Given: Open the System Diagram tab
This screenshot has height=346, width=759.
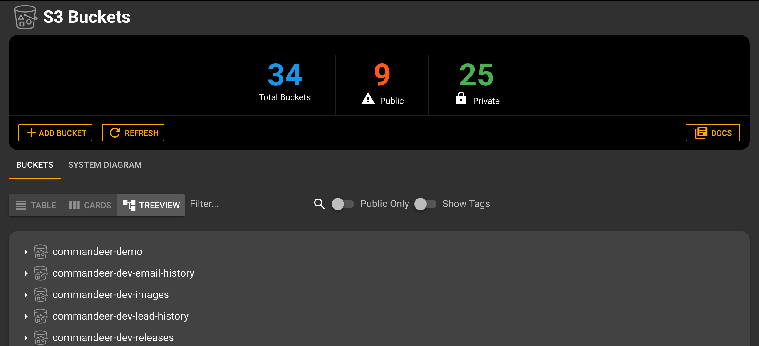Looking at the screenshot, I should click(x=105, y=165).
